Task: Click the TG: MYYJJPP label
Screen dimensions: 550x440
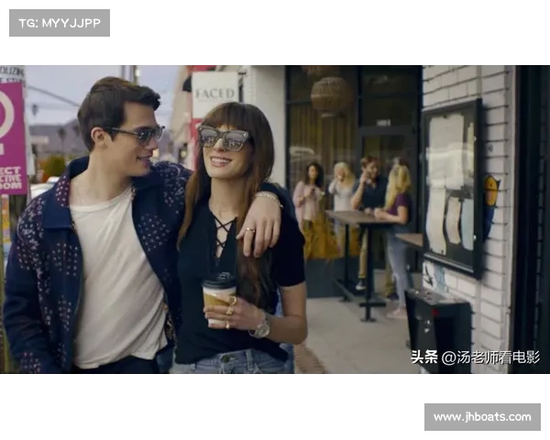Action: point(59,22)
